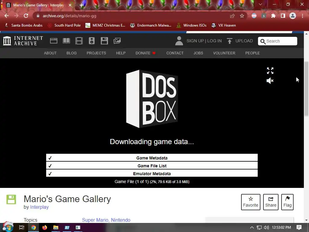Open tab search dropdown chevron
The height and width of the screenshot is (232, 309).
pos(260,4)
